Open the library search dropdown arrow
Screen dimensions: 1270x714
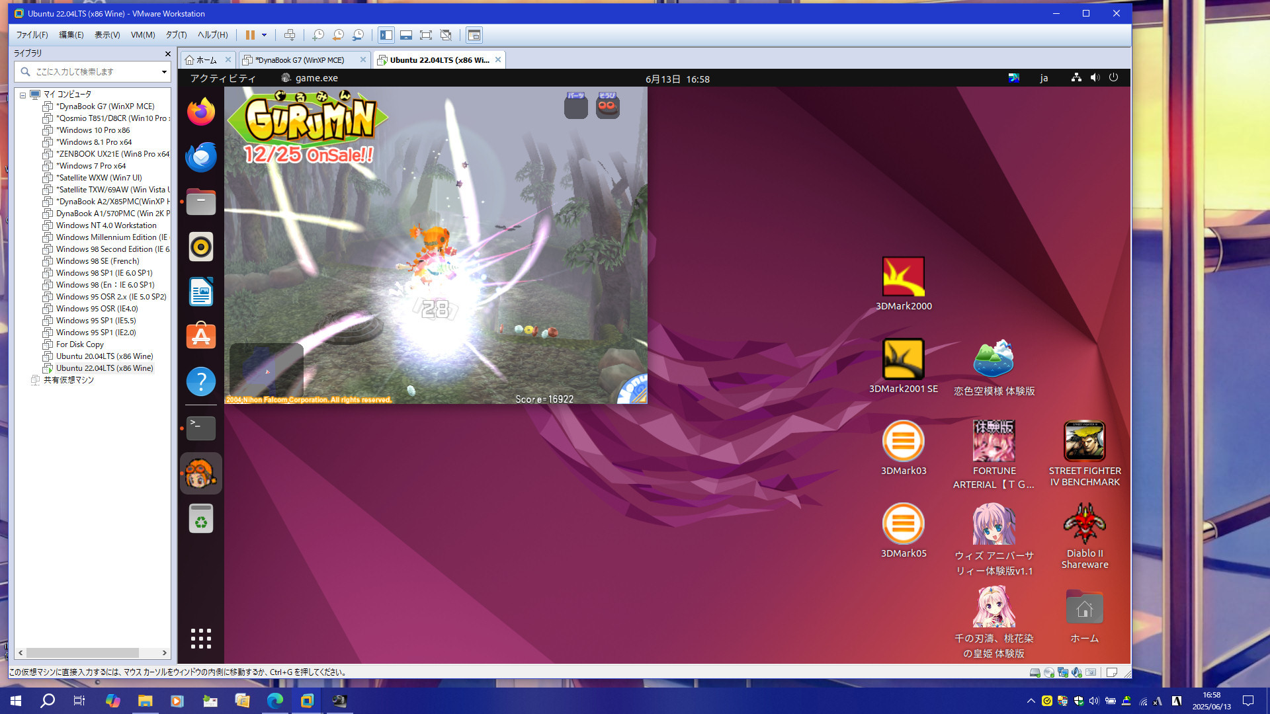pos(164,71)
